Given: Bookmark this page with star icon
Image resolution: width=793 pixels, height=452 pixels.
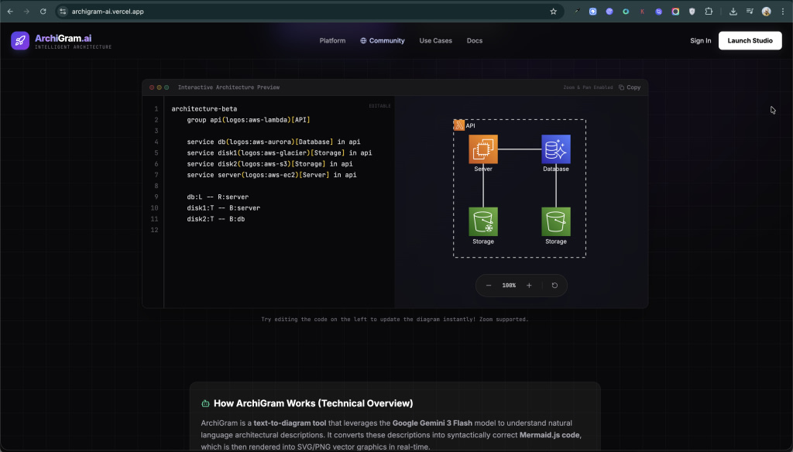Looking at the screenshot, I should tap(553, 11).
